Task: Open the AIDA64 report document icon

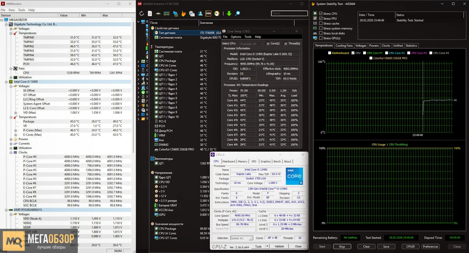Action: tap(150, 14)
